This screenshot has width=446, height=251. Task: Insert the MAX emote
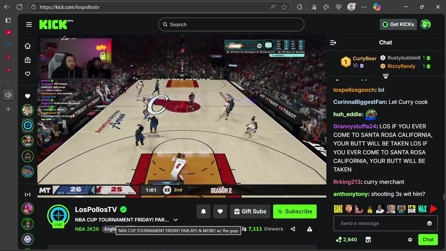[x=422, y=209]
